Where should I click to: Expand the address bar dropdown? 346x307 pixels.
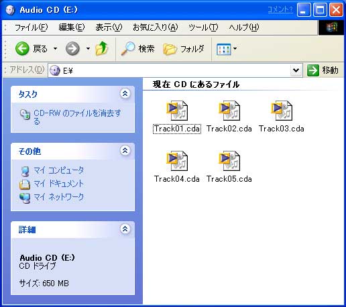click(296, 70)
